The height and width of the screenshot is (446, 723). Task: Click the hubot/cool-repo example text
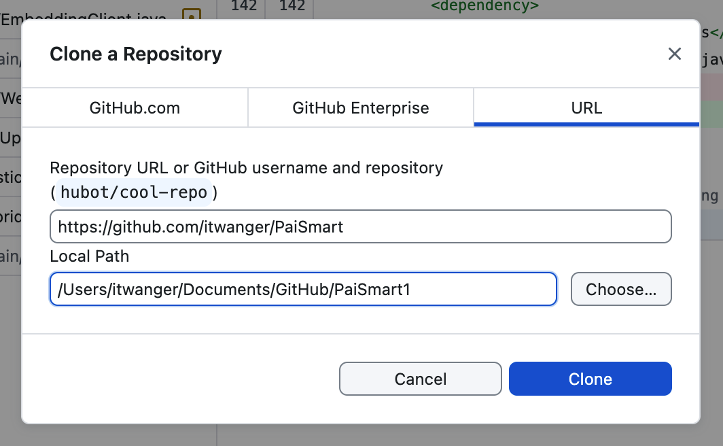[134, 192]
